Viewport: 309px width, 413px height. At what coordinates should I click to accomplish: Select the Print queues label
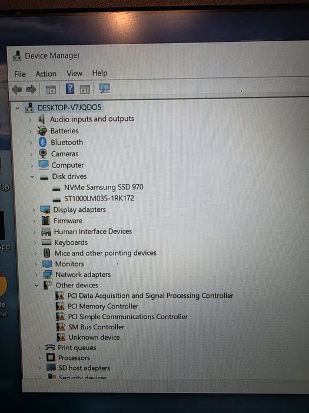pos(77,348)
